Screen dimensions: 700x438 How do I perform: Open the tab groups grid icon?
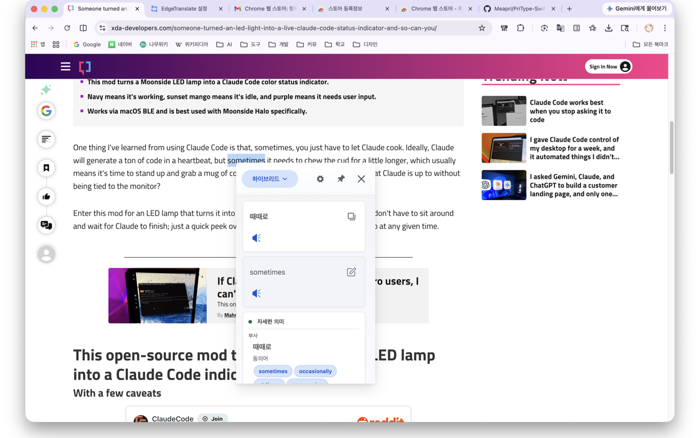(56, 44)
